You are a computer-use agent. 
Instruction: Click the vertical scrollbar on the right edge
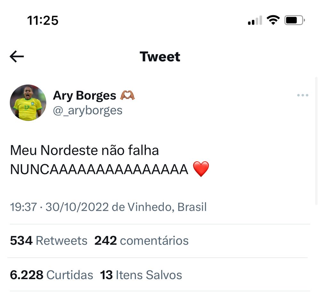point(316,141)
